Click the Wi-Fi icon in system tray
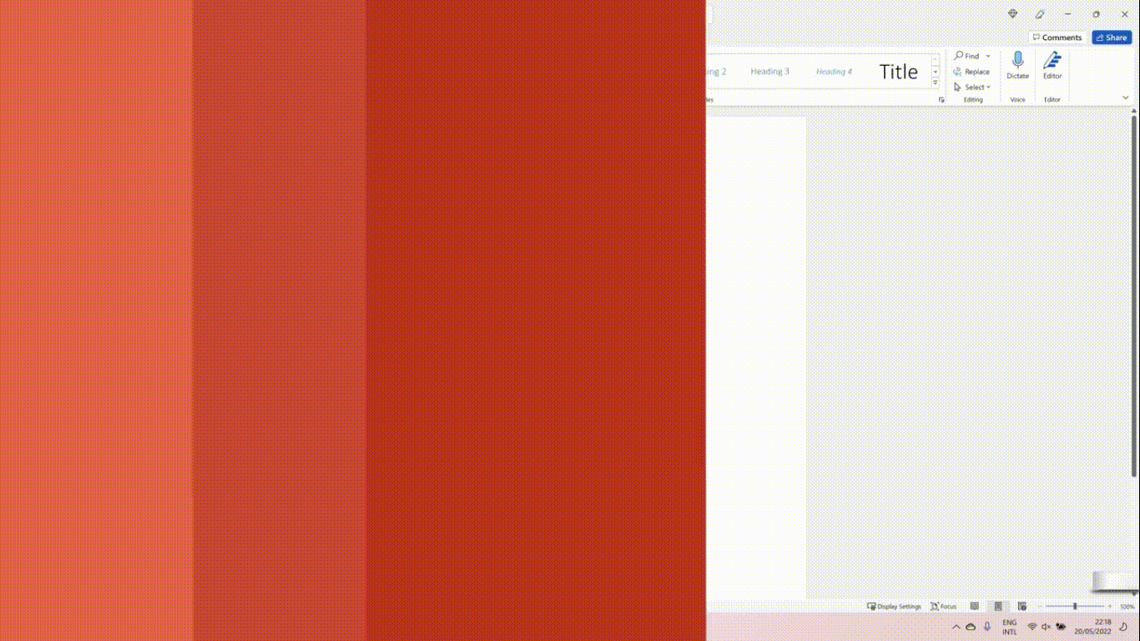Screen dimensions: 1140x641 pos(1032,627)
